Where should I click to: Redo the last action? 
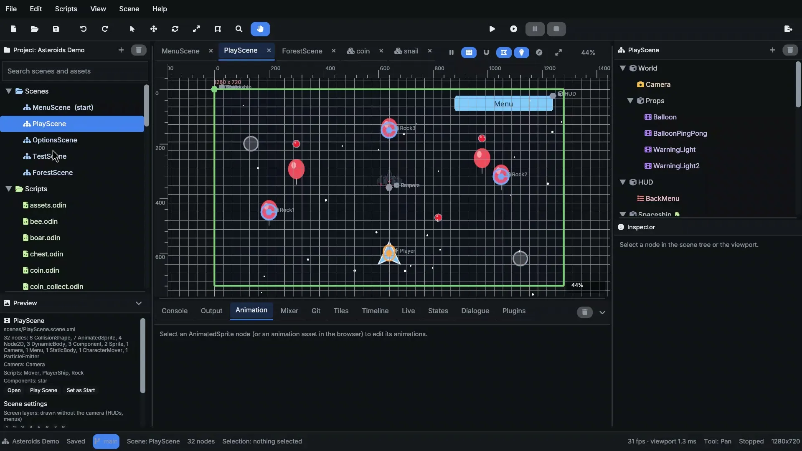(x=105, y=29)
